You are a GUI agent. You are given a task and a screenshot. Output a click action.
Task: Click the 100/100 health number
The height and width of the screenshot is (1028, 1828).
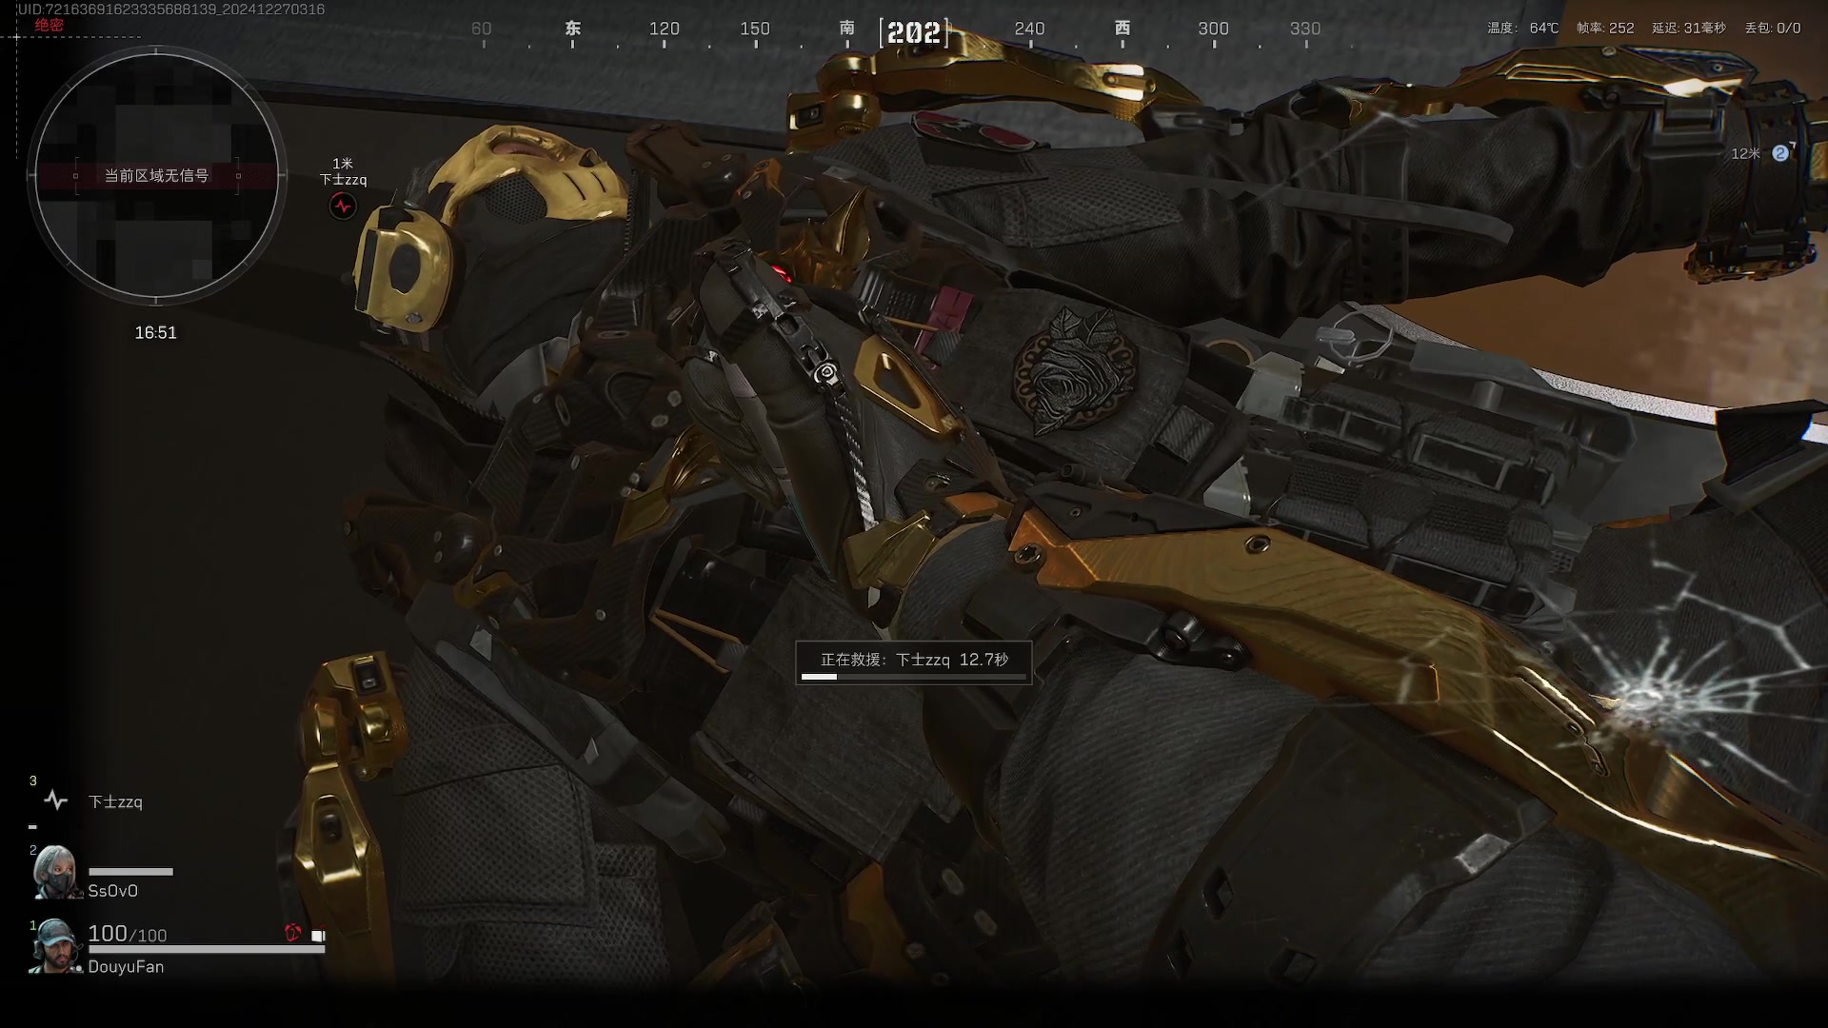(128, 934)
